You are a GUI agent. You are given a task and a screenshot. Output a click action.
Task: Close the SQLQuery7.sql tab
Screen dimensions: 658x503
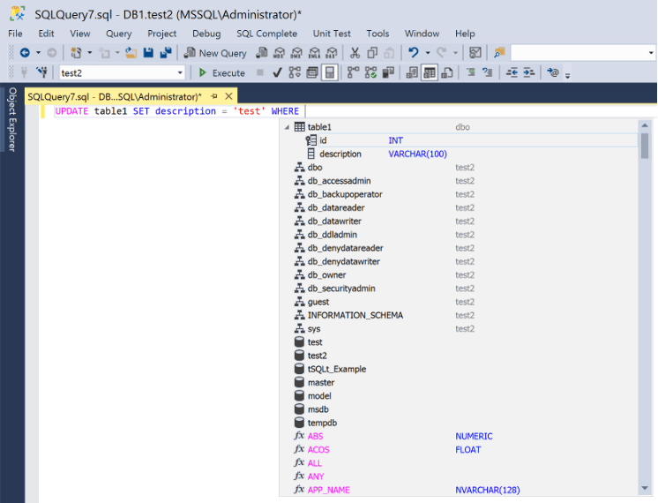228,96
